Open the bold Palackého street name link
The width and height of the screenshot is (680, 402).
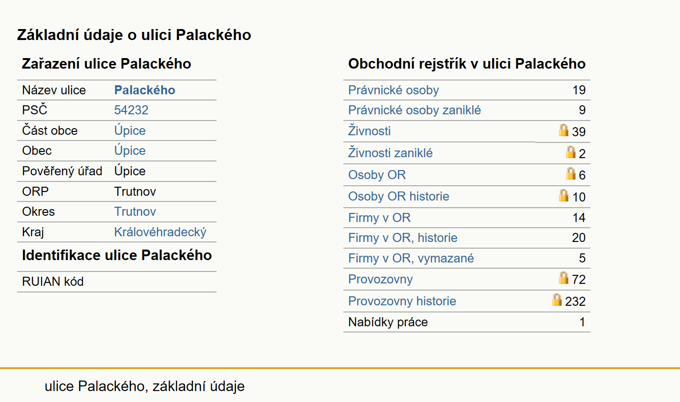click(144, 90)
